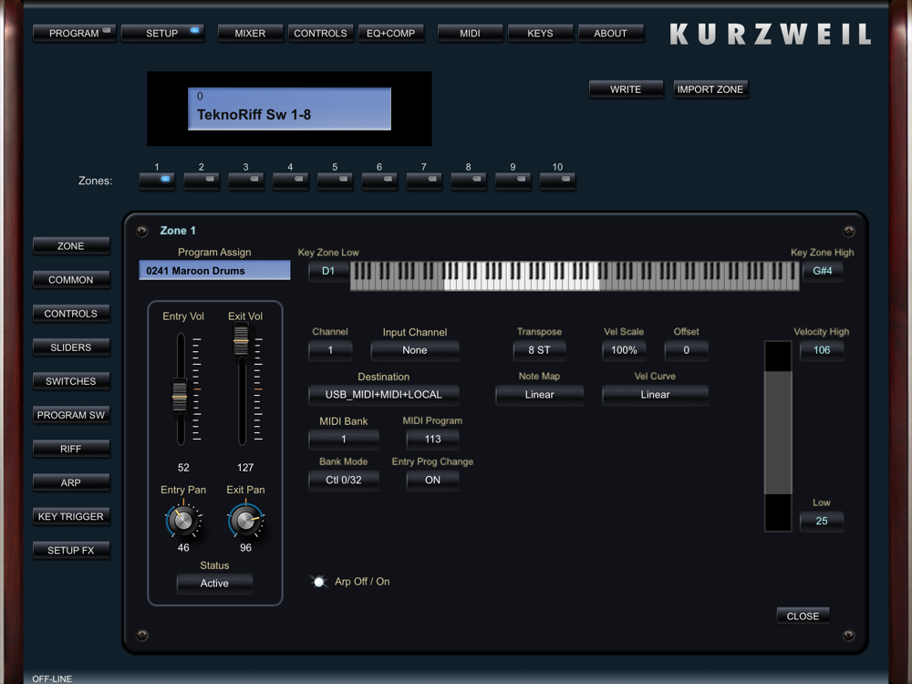Click the IMPORT ZONE button

click(710, 89)
